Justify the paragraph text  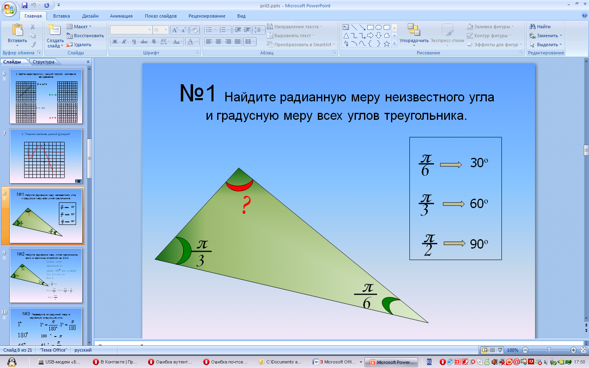coord(237,42)
